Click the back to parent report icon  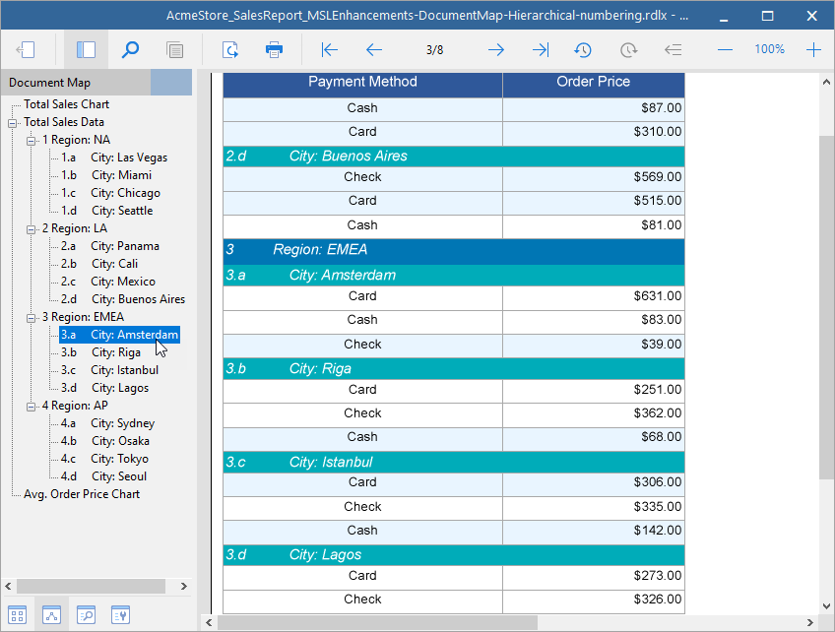coord(674,49)
